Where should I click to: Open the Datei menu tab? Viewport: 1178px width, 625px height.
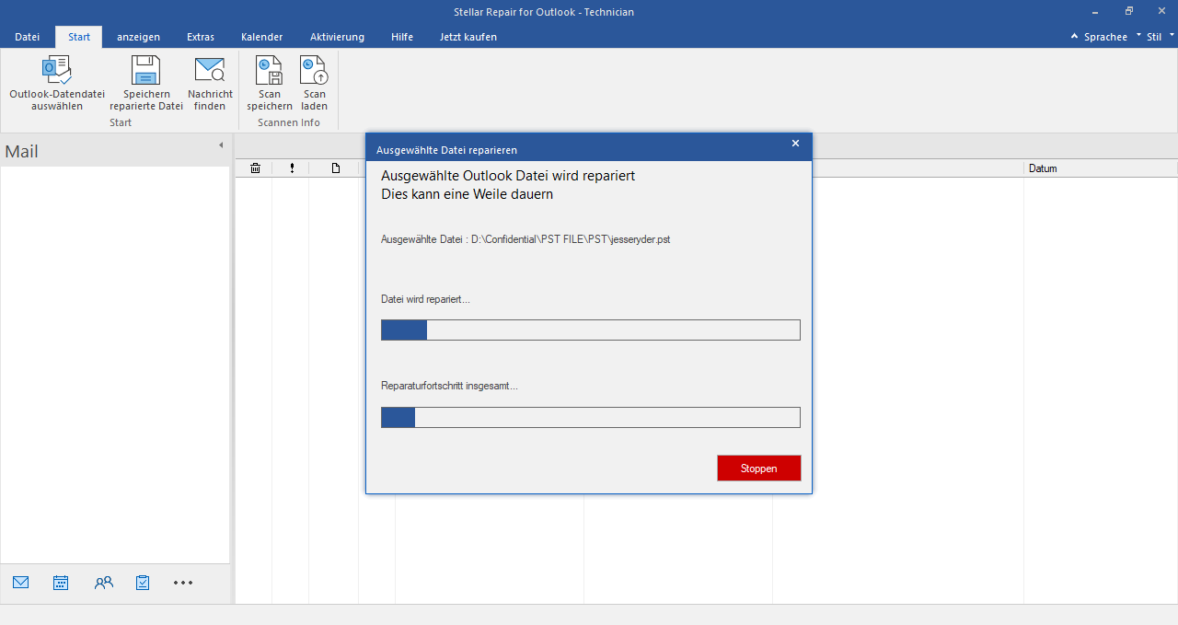tap(28, 37)
